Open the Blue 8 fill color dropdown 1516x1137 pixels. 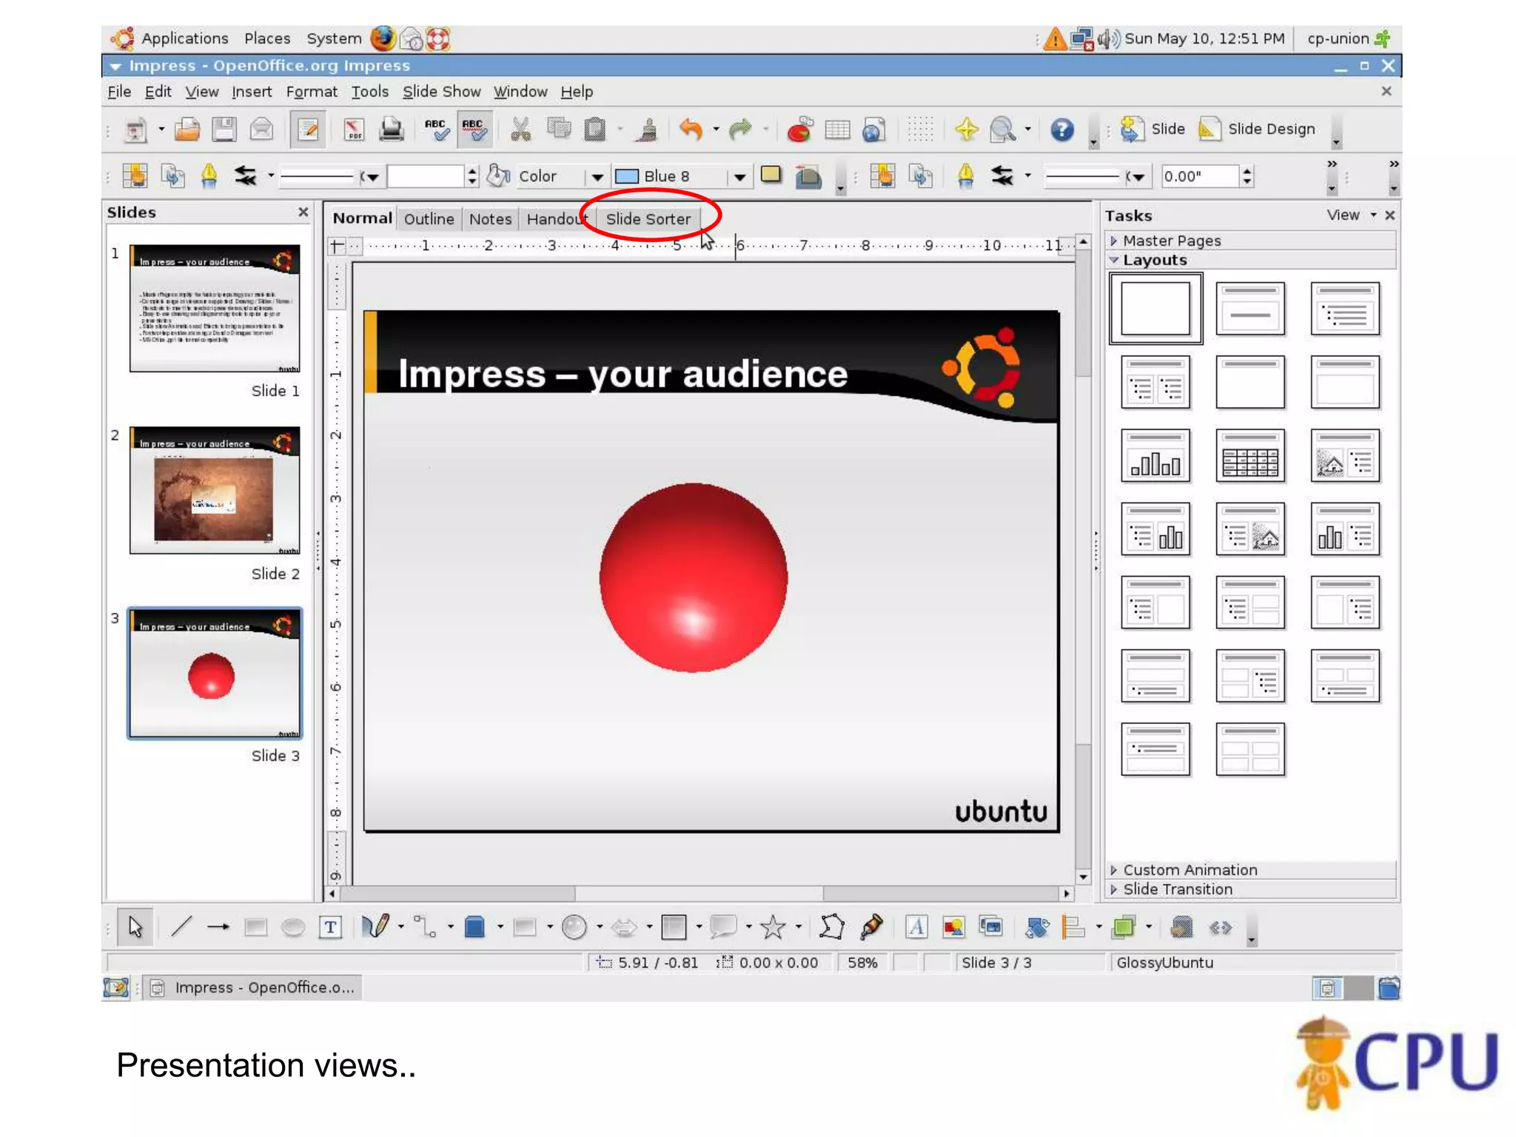pyautogui.click(x=739, y=176)
